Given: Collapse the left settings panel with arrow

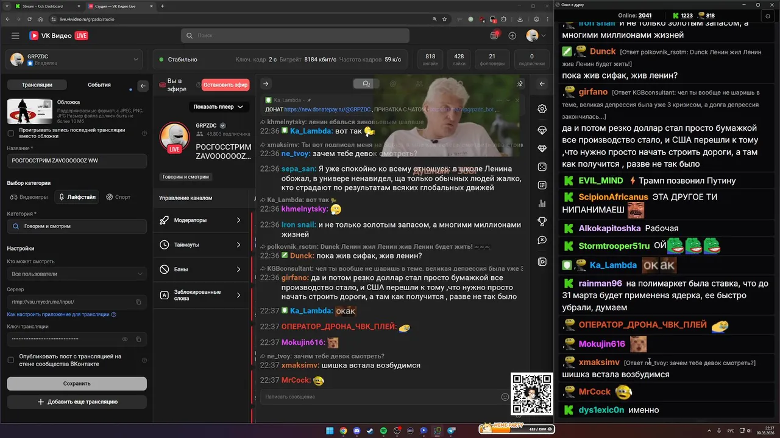Looking at the screenshot, I should 143,86.
